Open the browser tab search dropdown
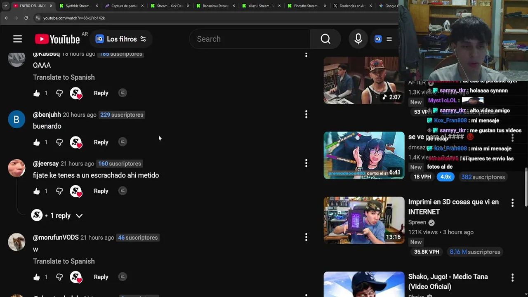 pyautogui.click(x=5, y=6)
